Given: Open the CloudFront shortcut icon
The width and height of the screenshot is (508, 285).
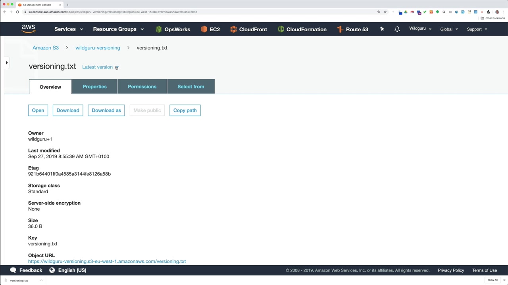Looking at the screenshot, I should [x=233, y=29].
